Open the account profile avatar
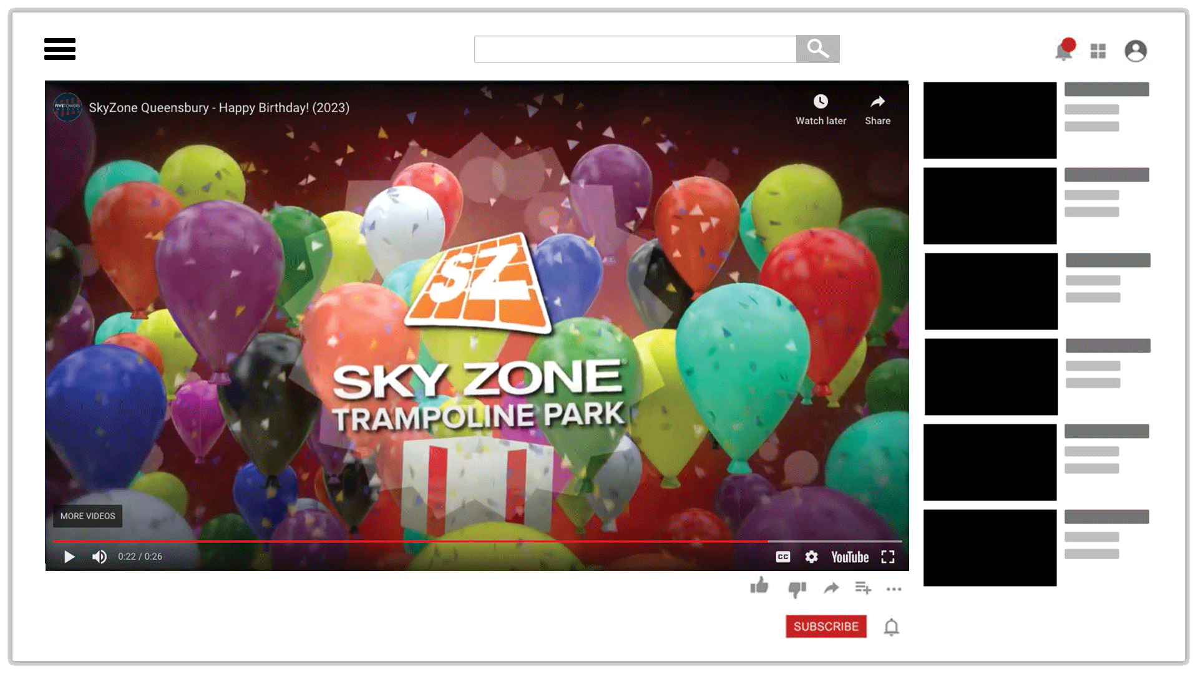 tap(1136, 51)
